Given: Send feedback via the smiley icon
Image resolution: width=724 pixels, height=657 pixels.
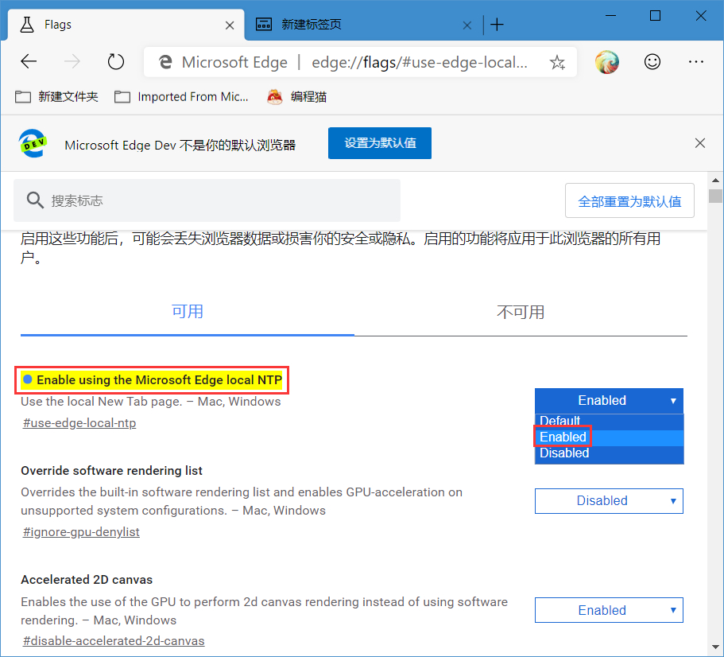Looking at the screenshot, I should point(652,61).
